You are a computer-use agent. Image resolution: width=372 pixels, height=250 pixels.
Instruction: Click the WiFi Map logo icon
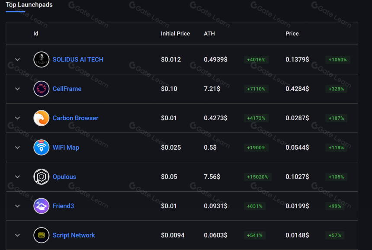tap(41, 147)
